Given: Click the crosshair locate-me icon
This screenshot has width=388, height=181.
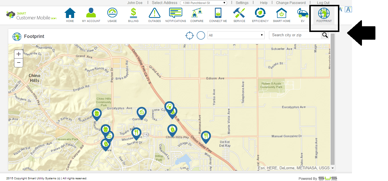Looking at the screenshot, I should [x=189, y=35].
